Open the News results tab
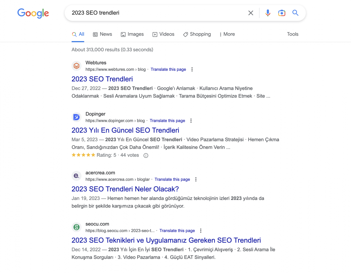The width and height of the screenshot is (351, 273). [102, 34]
